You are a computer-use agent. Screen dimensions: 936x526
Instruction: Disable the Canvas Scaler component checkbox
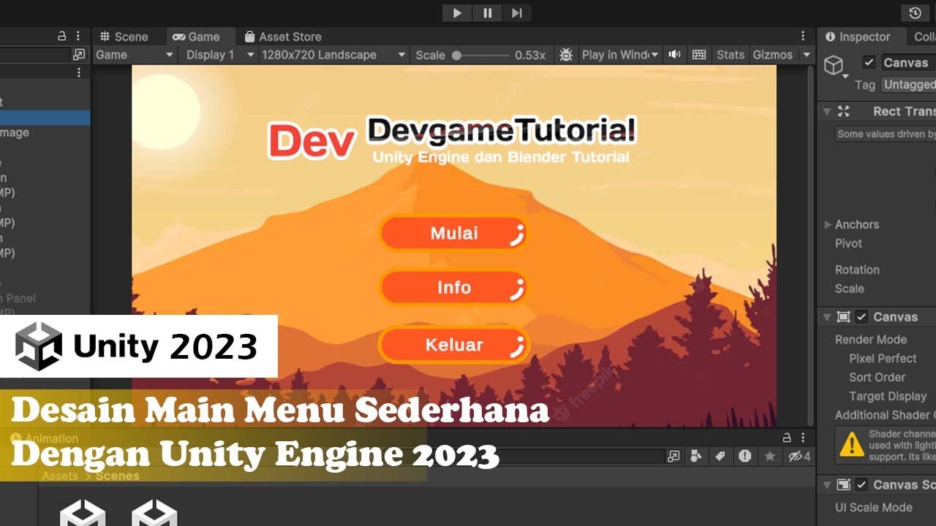point(861,485)
